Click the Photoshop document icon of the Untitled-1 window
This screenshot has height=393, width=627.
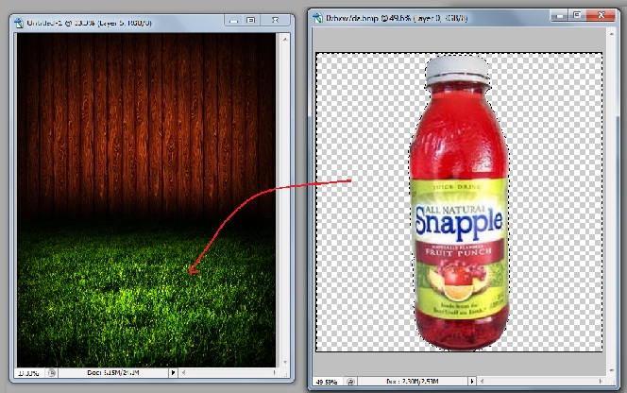(x=18, y=23)
